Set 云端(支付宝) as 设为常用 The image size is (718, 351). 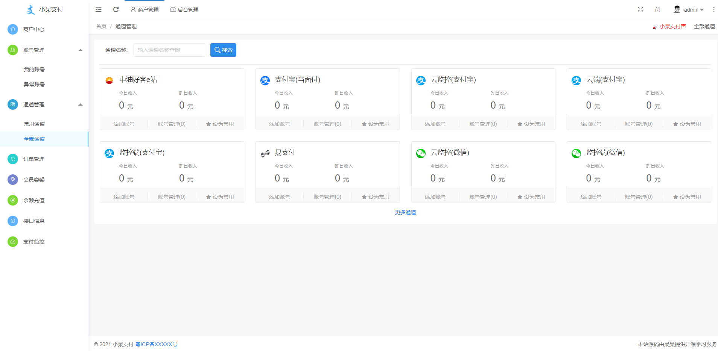point(687,124)
